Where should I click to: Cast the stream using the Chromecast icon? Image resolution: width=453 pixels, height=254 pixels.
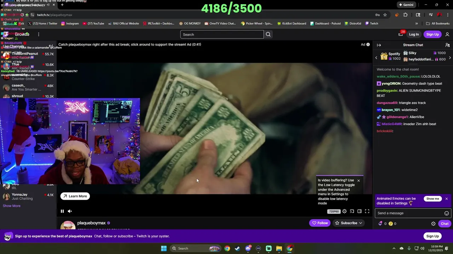(352, 211)
